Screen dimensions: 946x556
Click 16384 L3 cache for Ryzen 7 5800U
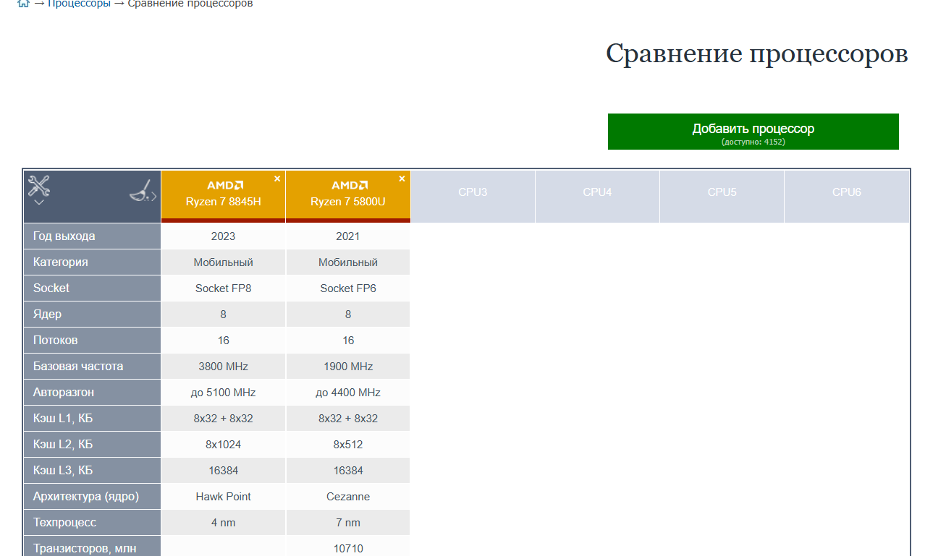tap(348, 471)
